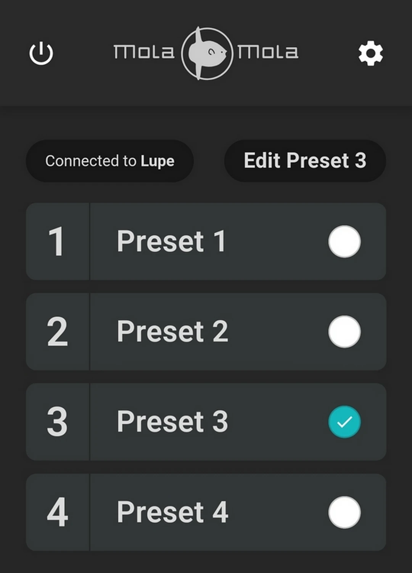The height and width of the screenshot is (573, 412).
Task: Click the number 1 tile
Action: (x=57, y=241)
